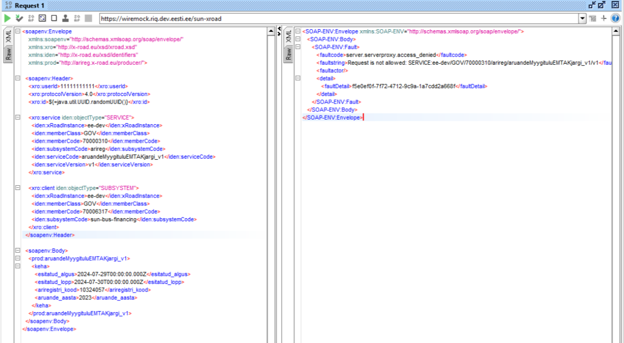Select the XML tab of the response panel
The image size is (624, 343).
288,36
